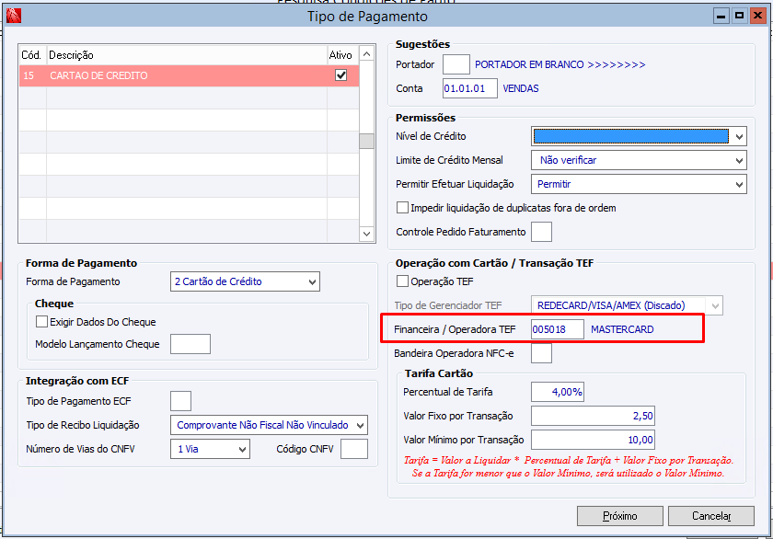This screenshot has width=773, height=539.
Task: Toggle the Ativo checkbox for CARTAO DE CREDITO
Action: point(341,75)
